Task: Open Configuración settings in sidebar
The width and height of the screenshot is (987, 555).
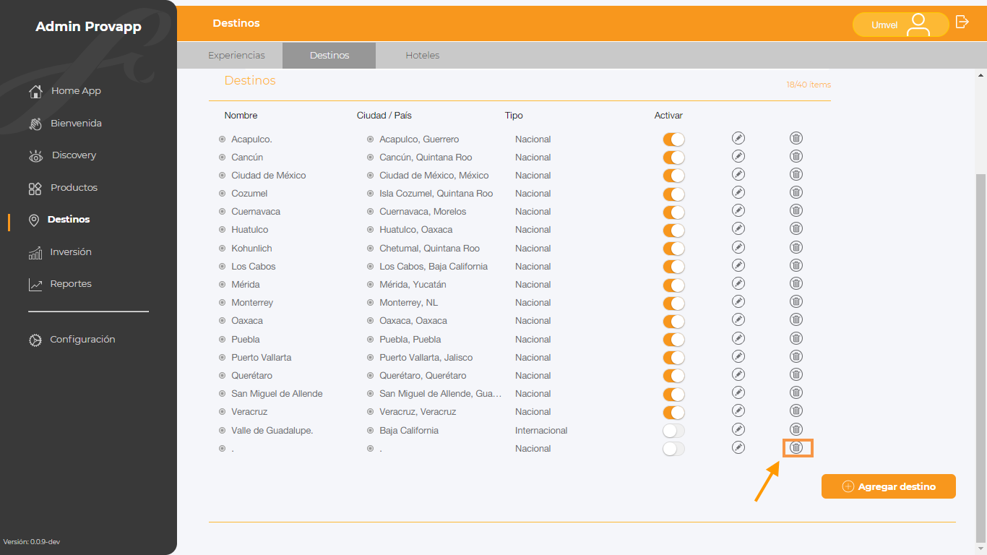Action: point(72,340)
